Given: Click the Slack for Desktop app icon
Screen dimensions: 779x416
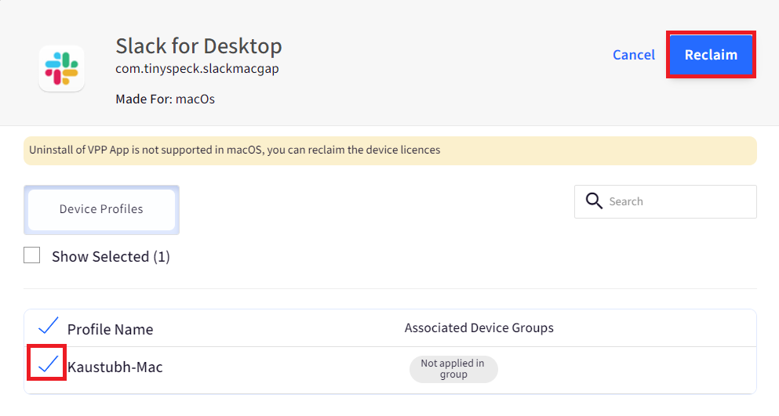Looking at the screenshot, I should coord(62,68).
